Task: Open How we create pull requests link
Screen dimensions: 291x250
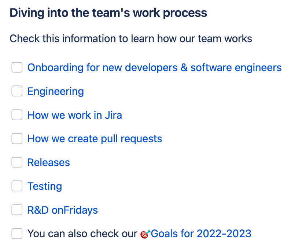Action: tap(95, 139)
